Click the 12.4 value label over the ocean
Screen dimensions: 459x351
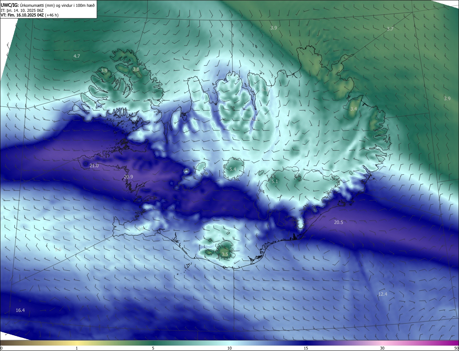383,294
